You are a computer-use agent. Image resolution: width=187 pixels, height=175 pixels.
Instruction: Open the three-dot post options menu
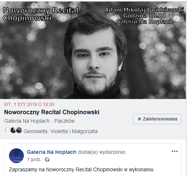(x=175, y=151)
